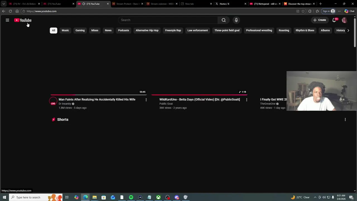Select the History chip
357x201 pixels.
[x=341, y=30]
